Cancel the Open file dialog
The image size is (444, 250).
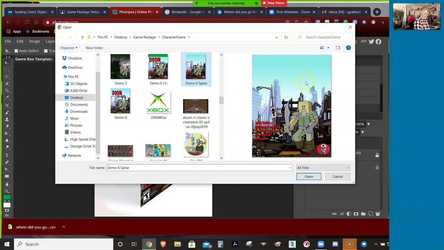[x=338, y=176]
